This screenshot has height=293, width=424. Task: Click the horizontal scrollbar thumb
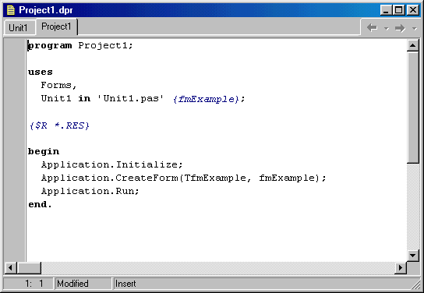pyautogui.click(x=29, y=268)
